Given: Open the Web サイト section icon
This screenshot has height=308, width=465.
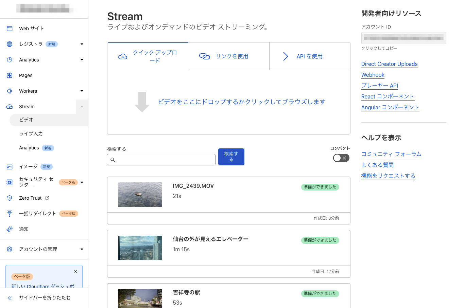Looking at the screenshot, I should tap(10, 28).
